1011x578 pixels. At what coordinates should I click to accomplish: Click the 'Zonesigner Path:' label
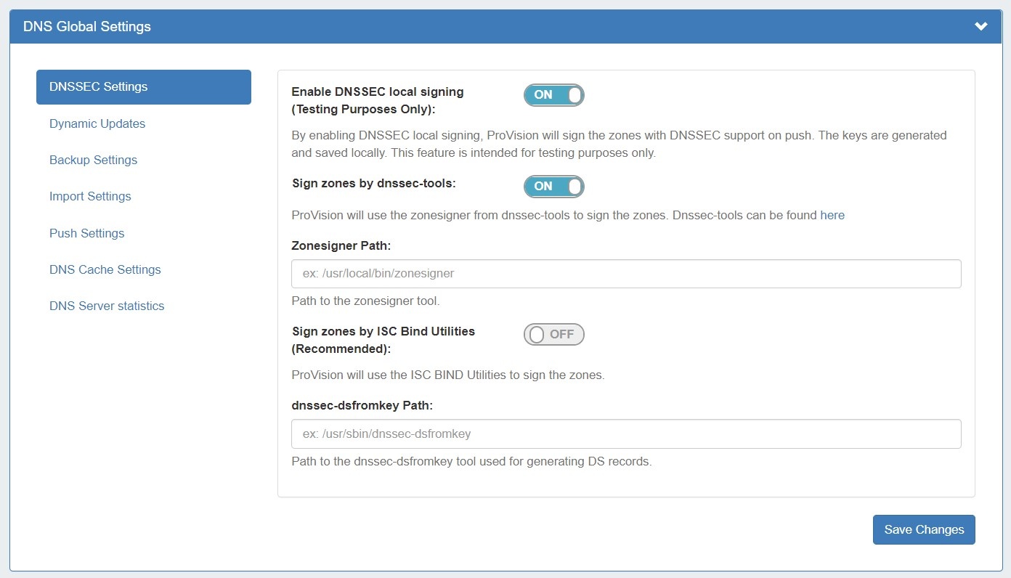341,245
